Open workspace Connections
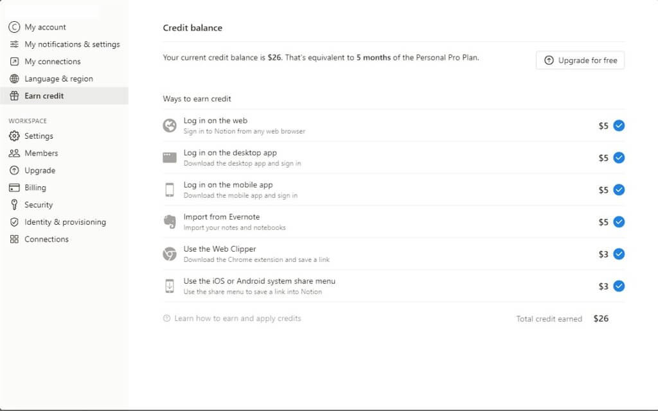 [x=64, y=239]
